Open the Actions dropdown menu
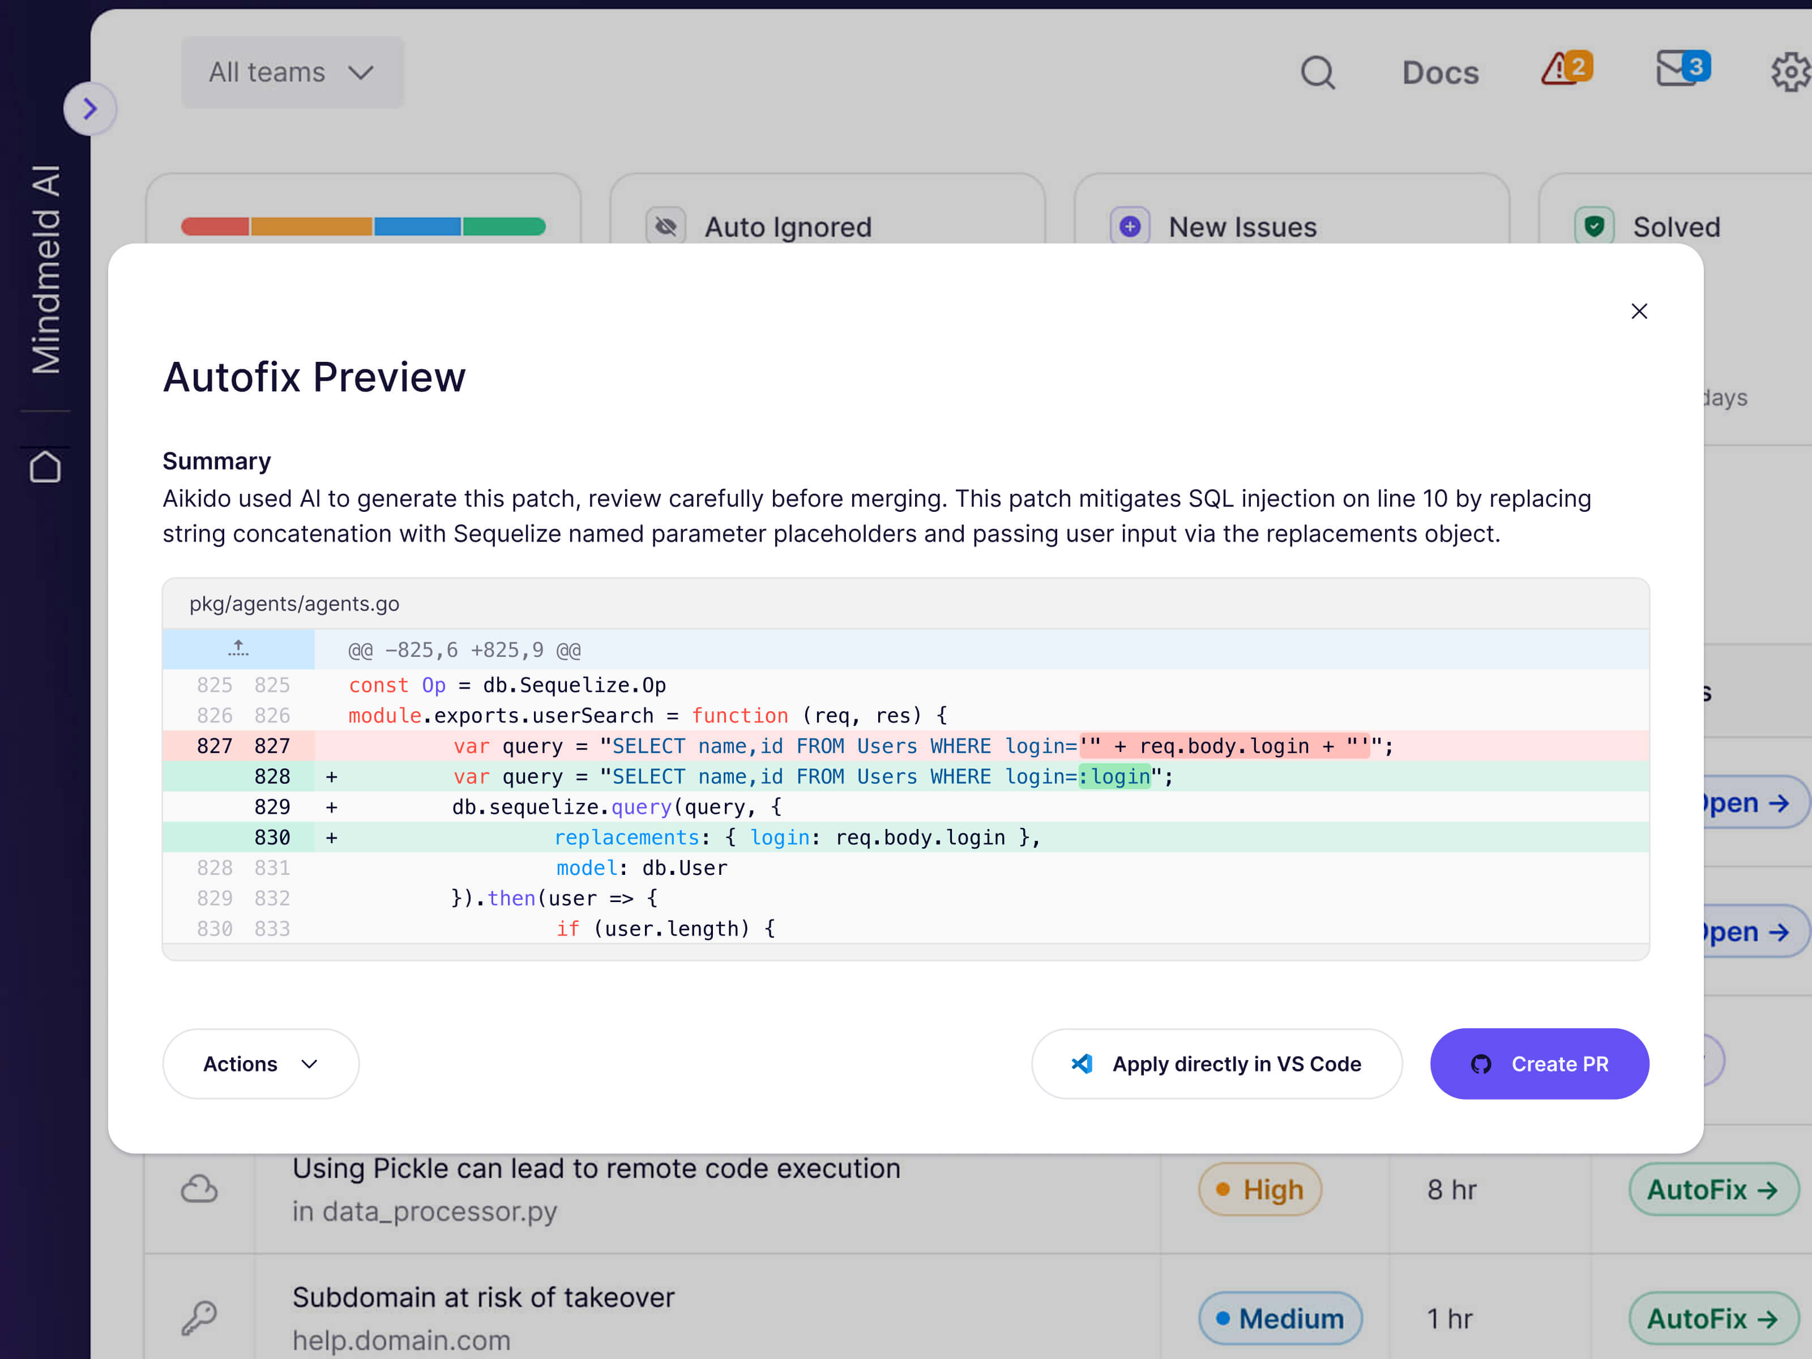This screenshot has height=1359, width=1812. [260, 1063]
